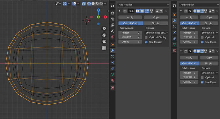Click Copy on right panel's bottom modifier
Image resolution: width=220 pixels, height=119 pixels.
click(209, 58)
